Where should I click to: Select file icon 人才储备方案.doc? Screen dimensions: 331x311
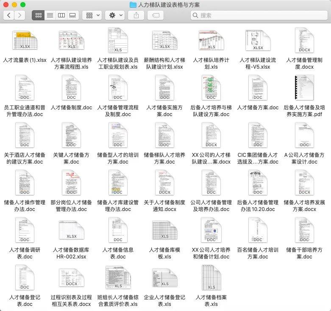[x=258, y=87]
